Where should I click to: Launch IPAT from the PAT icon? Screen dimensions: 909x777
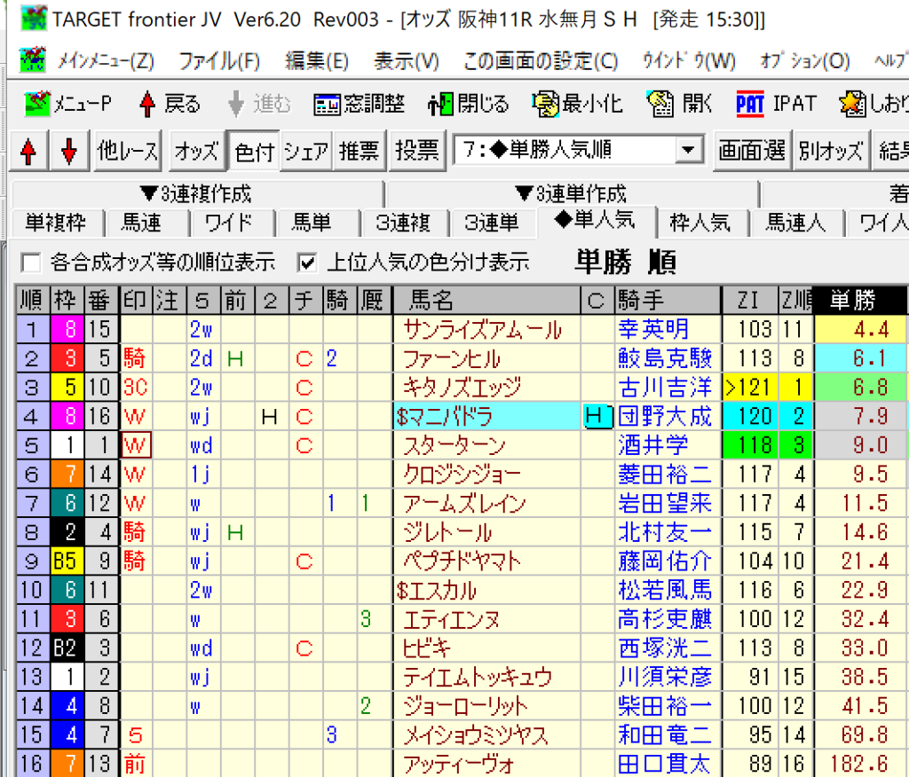click(x=775, y=105)
